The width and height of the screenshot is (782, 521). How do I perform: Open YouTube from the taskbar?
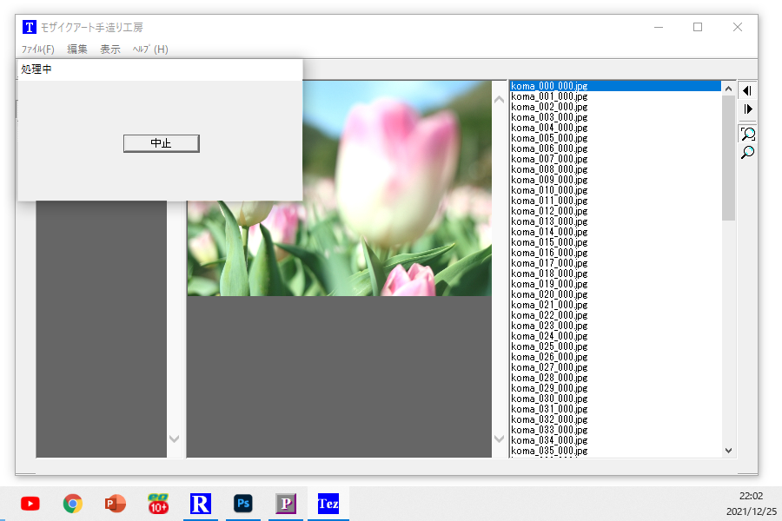[x=30, y=504]
